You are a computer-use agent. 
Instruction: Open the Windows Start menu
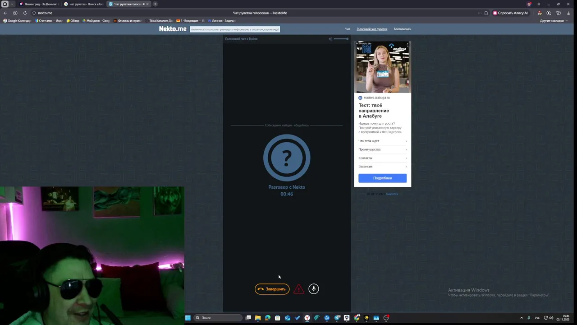(x=188, y=318)
